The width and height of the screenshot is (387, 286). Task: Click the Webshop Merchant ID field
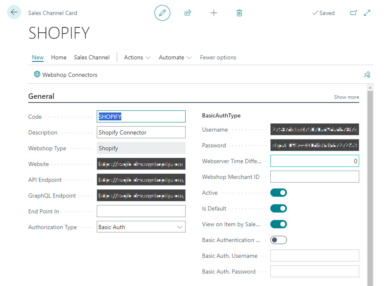point(314,177)
